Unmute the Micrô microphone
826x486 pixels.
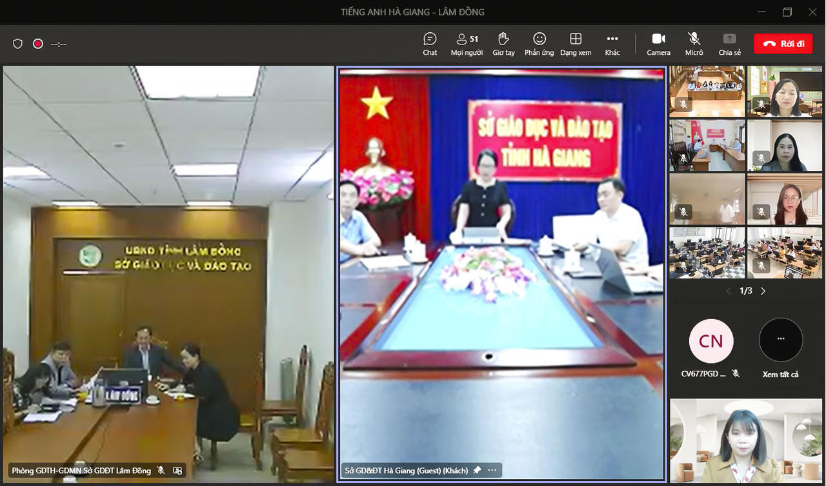(x=694, y=44)
